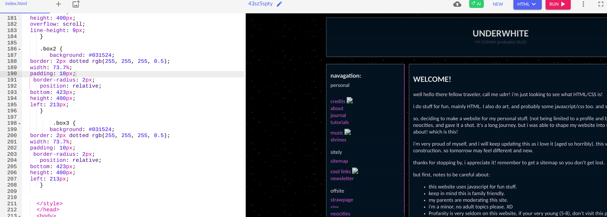Viewport: 607px width, 217px height.
Task: Click I'M GONNA (probably) BLOG subtitle
Action: click(500, 42)
